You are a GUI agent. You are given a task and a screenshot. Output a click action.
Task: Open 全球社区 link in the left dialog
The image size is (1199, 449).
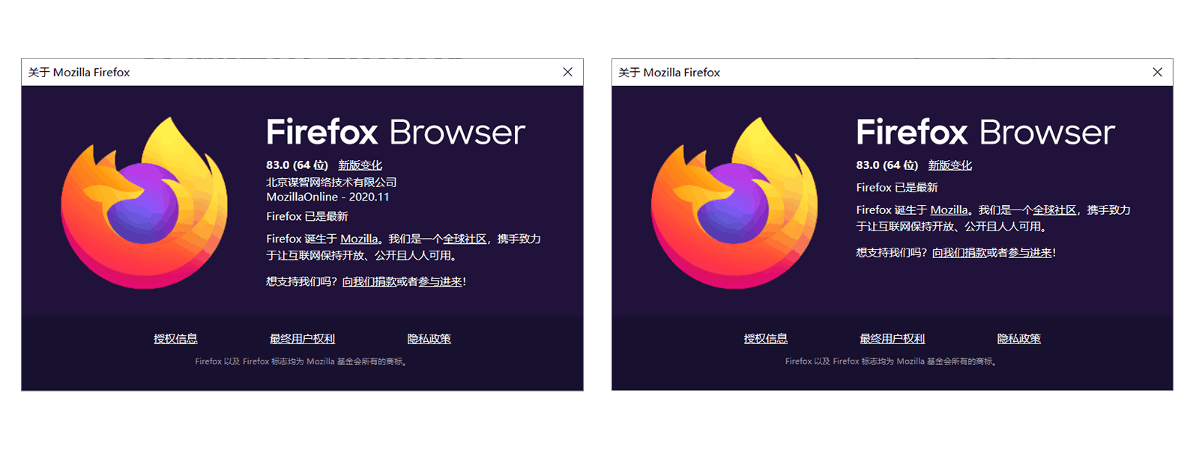pyautogui.click(x=465, y=239)
